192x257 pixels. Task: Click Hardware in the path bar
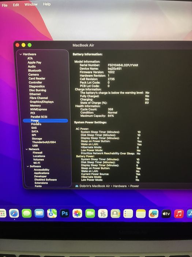[x=120, y=186]
